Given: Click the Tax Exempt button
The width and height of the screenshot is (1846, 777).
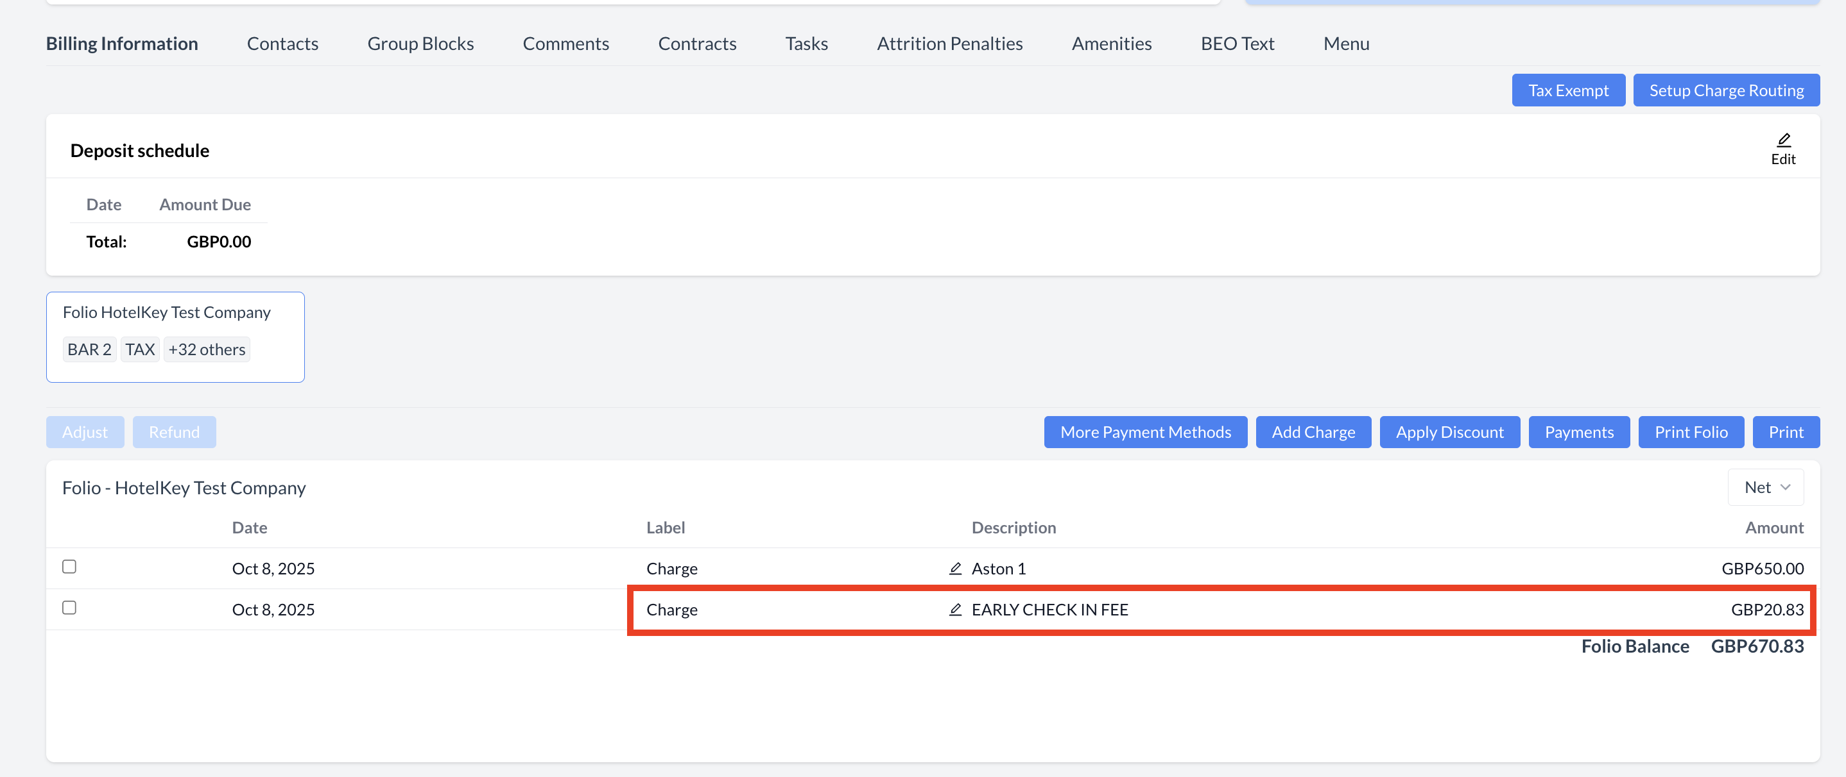Looking at the screenshot, I should click(x=1567, y=91).
